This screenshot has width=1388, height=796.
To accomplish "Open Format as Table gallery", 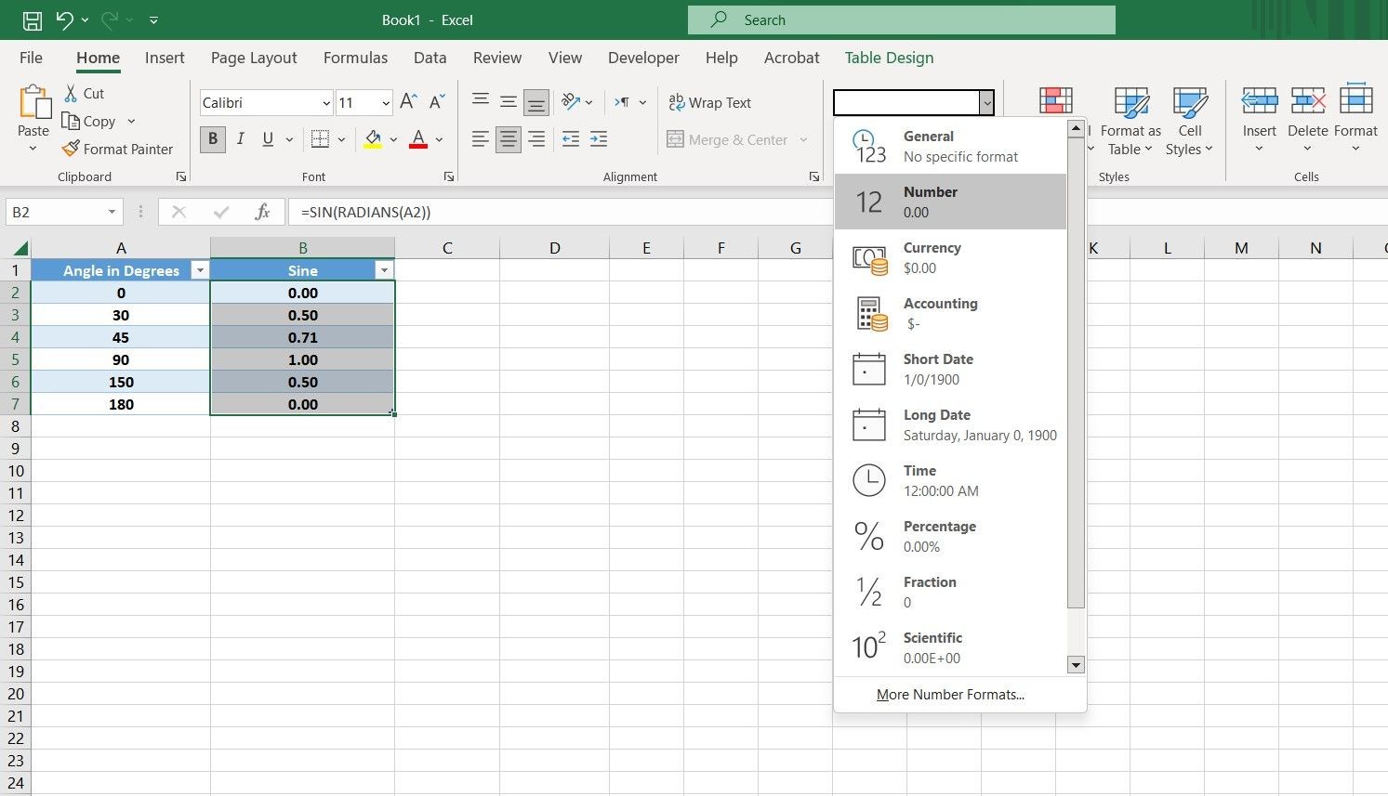I will pyautogui.click(x=1130, y=121).
